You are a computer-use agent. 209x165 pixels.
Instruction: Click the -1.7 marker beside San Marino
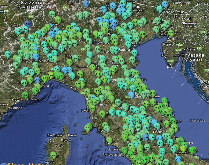tap(131, 95)
